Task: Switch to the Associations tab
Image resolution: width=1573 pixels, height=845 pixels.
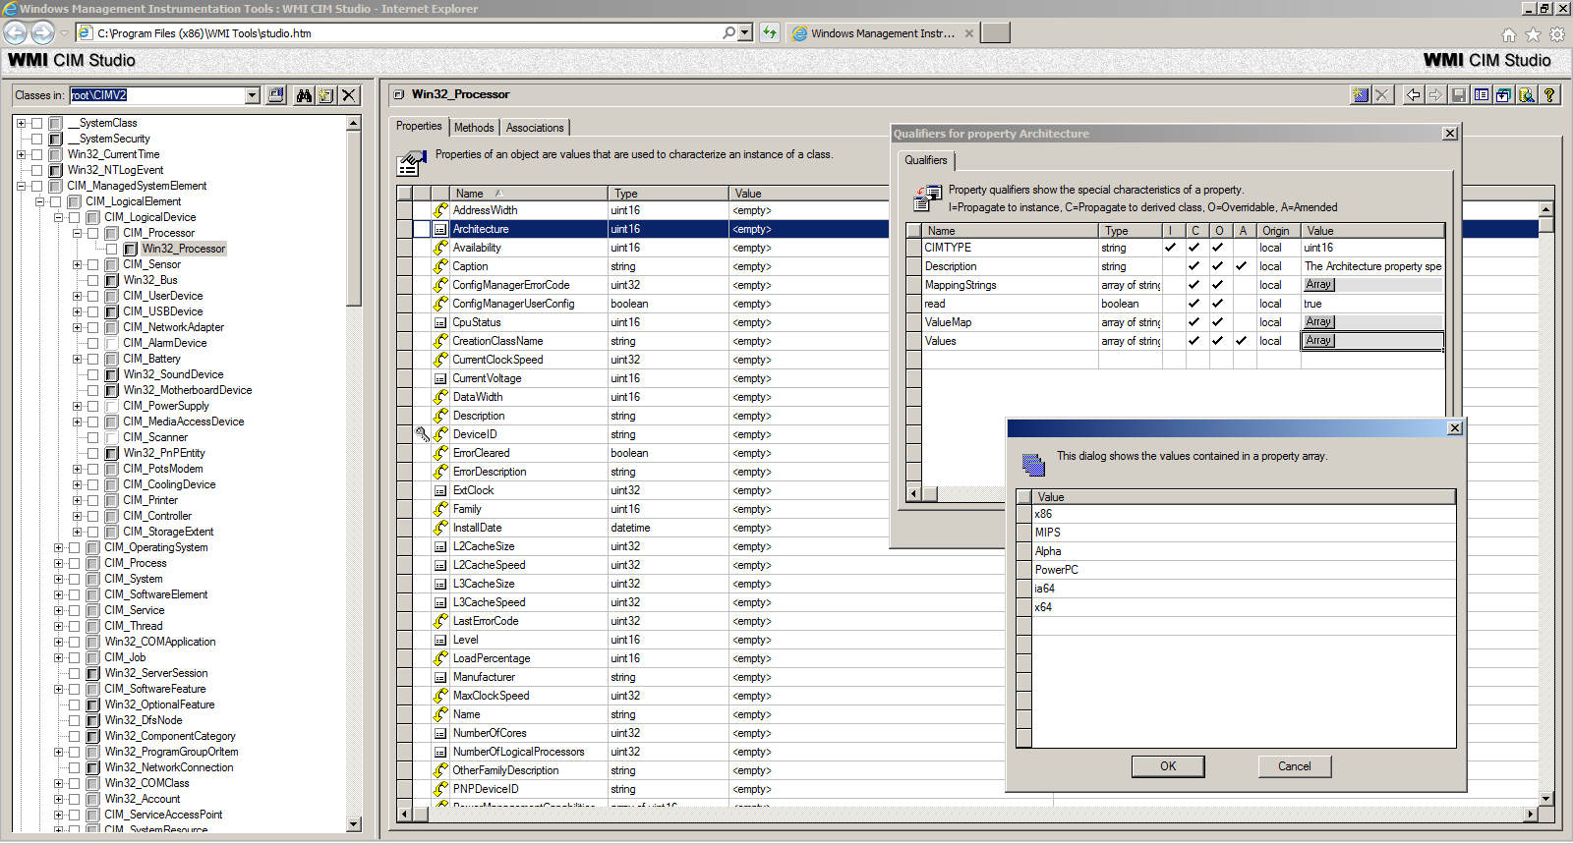Action: [535, 128]
